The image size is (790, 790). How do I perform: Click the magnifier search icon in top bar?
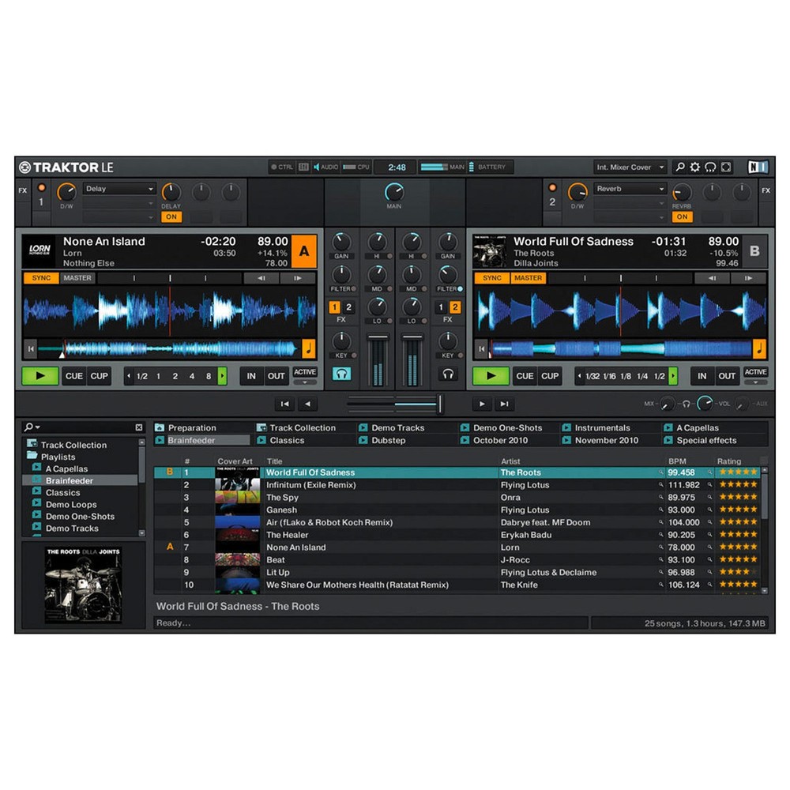680,167
